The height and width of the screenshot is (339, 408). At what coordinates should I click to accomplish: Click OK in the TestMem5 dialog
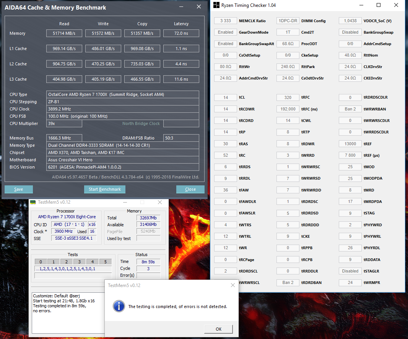(218, 329)
